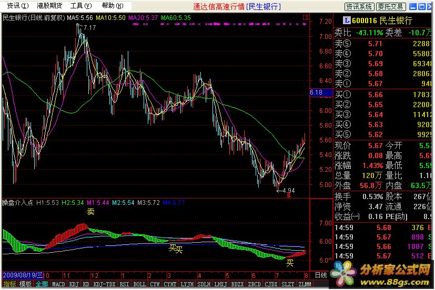This screenshot has width=435, height=290.
Task: Click the 4.94 low price marker
Action: click(289, 191)
